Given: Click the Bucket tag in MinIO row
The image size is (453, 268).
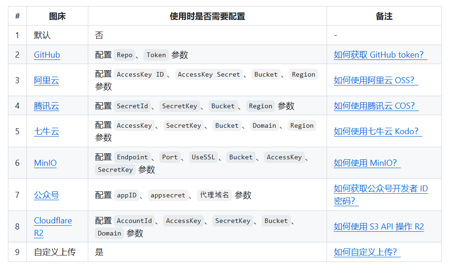Looking at the screenshot, I should [241, 157].
